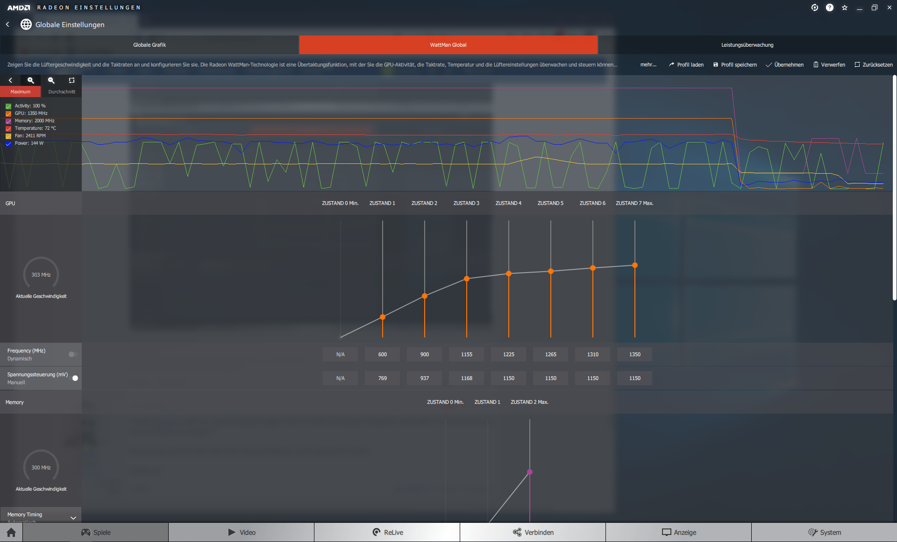The image size is (897, 542).
Task: Toggle the Frequency (MHz) dynamic switch
Action: tap(72, 354)
